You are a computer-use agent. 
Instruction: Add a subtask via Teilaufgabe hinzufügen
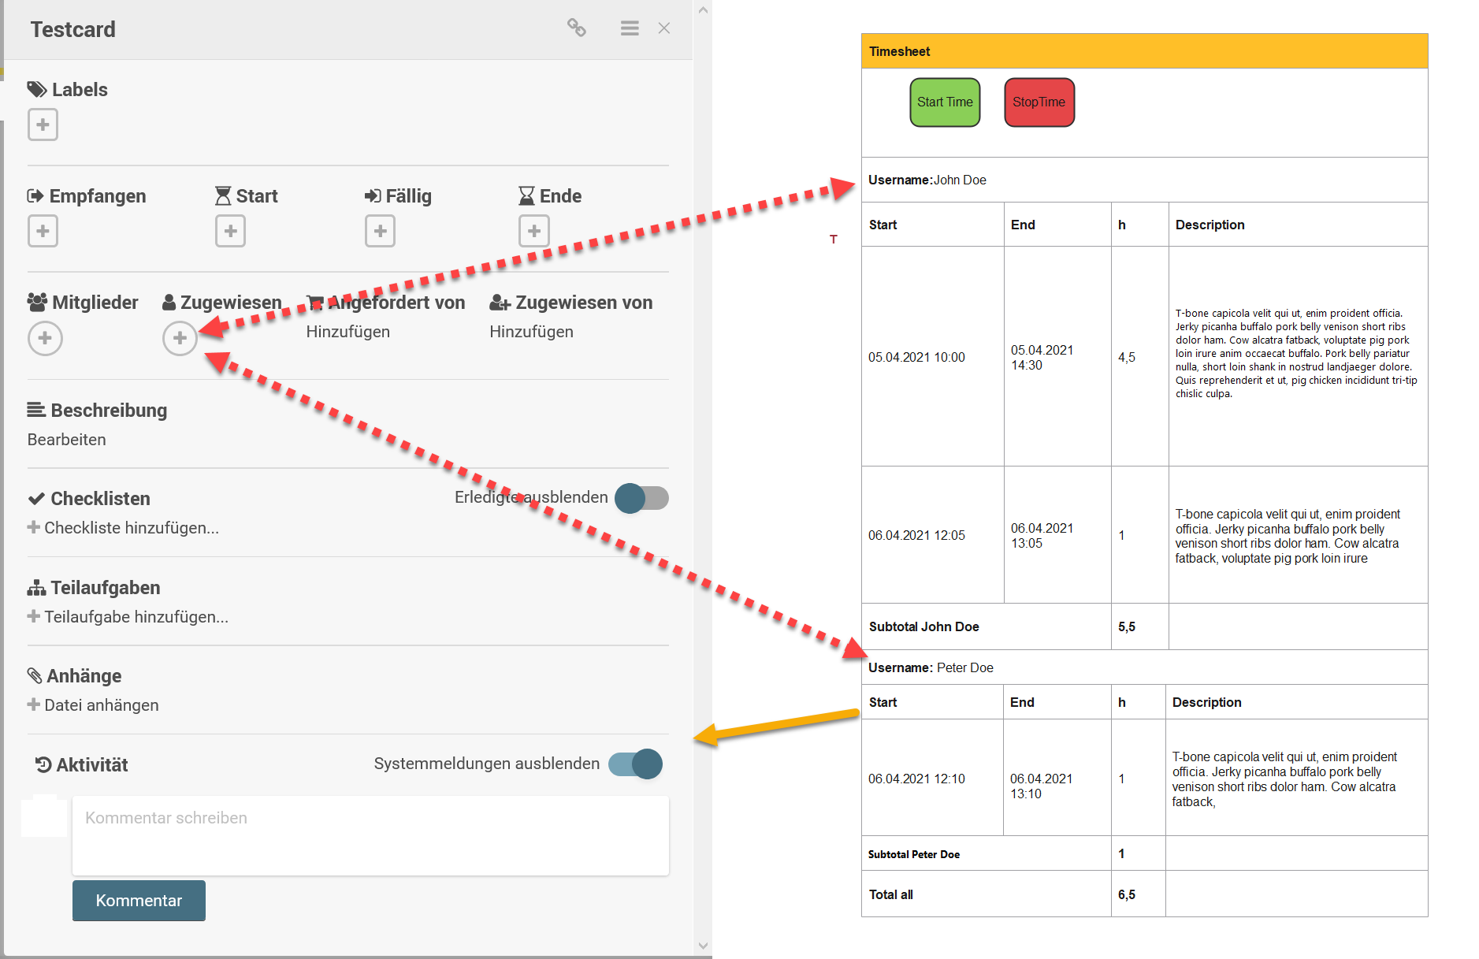tap(136, 617)
